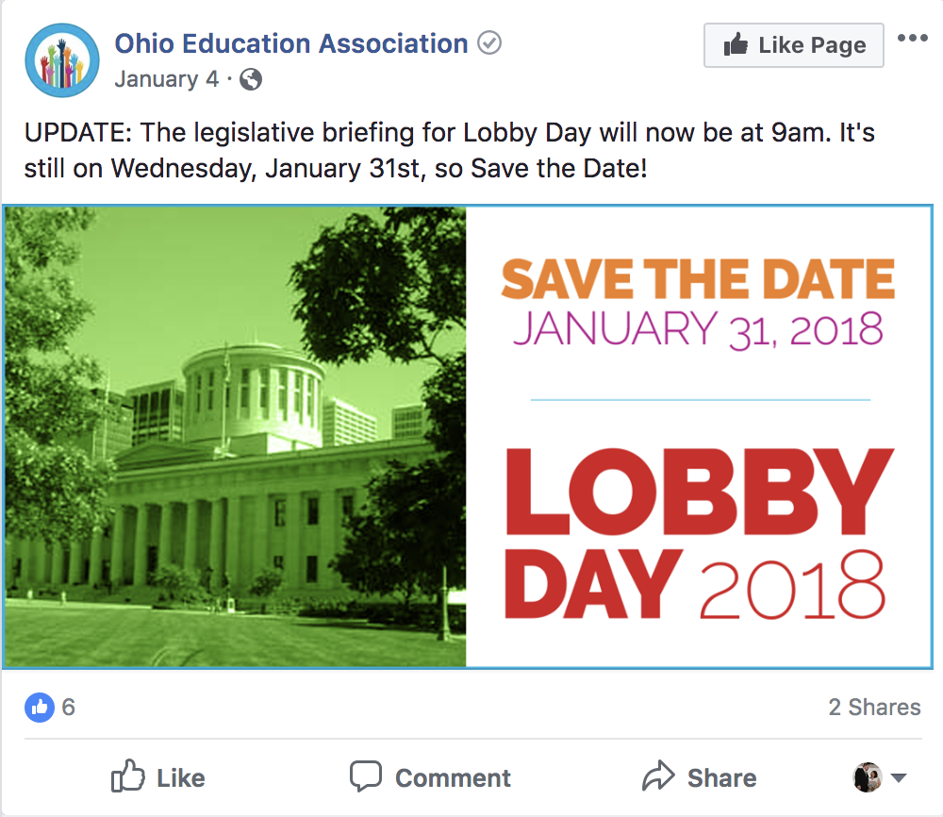Click the arrow Share icon
The image size is (943, 817).
click(658, 775)
